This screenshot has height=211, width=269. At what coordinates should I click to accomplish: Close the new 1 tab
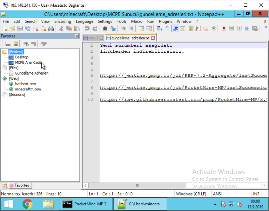[x=102, y=38]
